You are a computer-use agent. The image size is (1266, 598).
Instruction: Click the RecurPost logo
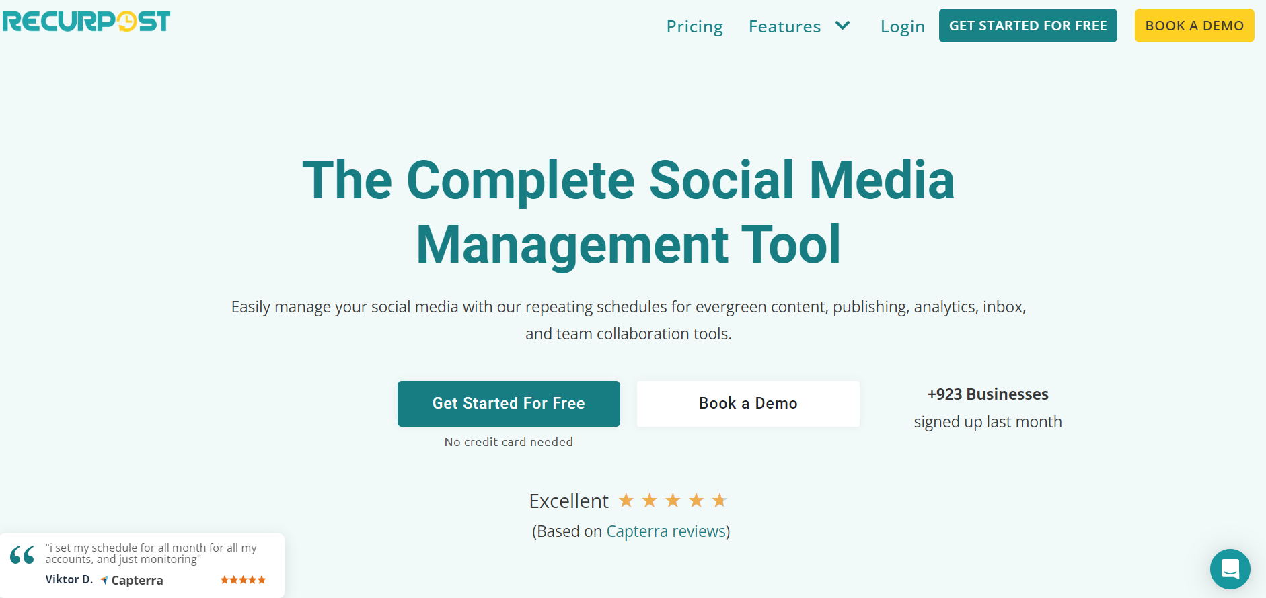point(86,22)
